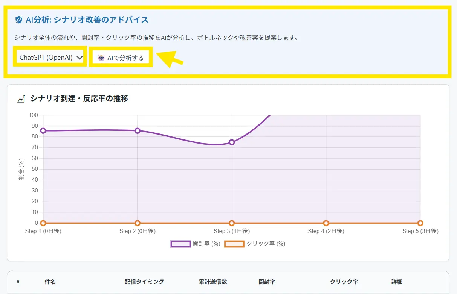The height and width of the screenshot is (294, 457).
Task: Select the orange click-rate point at Step 1
Action: pyautogui.click(x=43, y=223)
